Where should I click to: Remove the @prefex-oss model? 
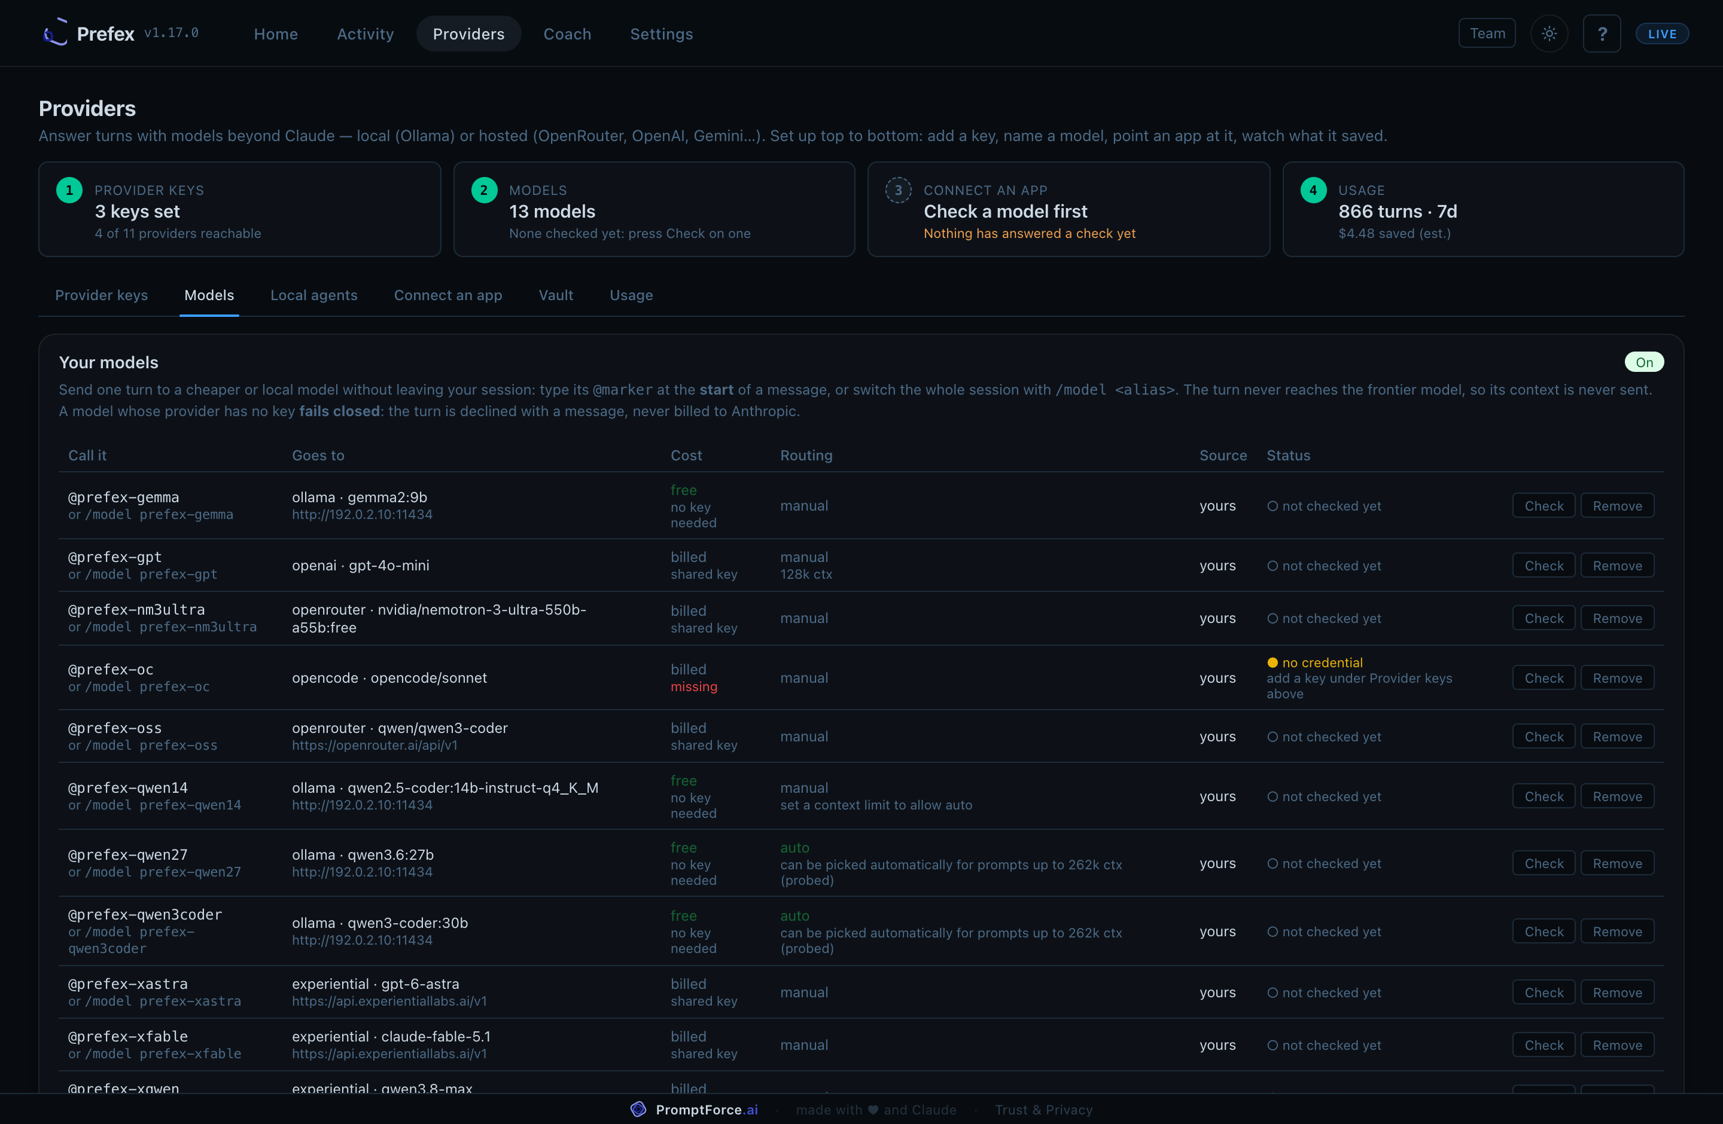point(1617,737)
